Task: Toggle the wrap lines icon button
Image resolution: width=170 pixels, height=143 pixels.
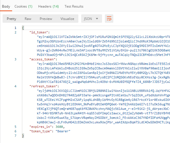Action: pyautogui.click(x=109, y=19)
